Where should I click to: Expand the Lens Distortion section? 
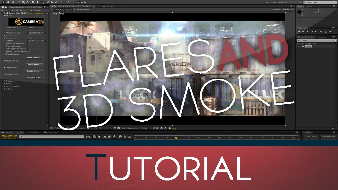click(5, 86)
